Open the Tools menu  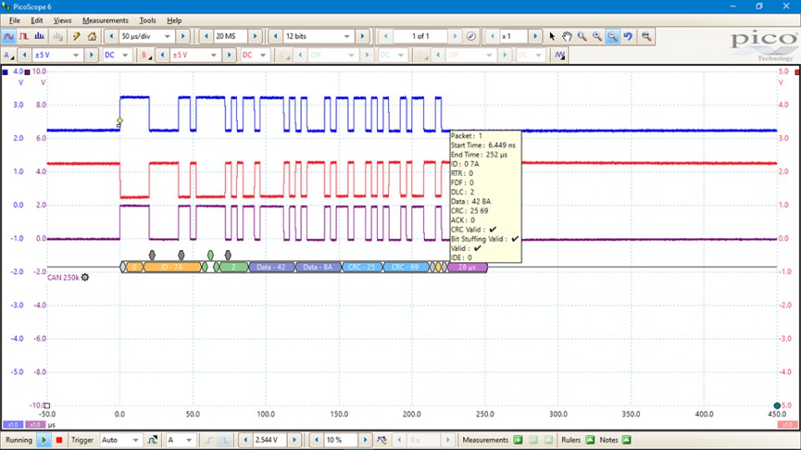click(148, 20)
